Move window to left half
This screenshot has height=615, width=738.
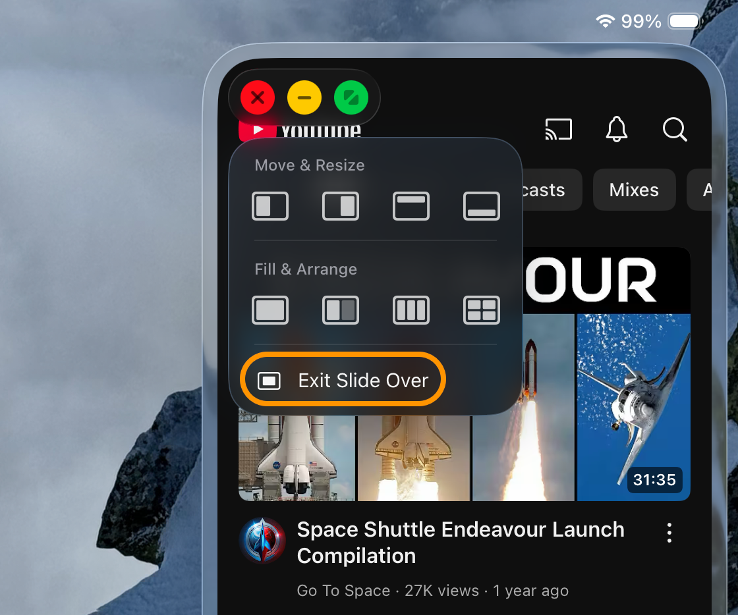(x=270, y=206)
